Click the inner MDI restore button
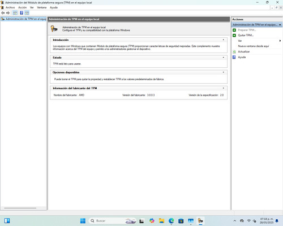This screenshot has width=283, height=226. coord(276,7)
